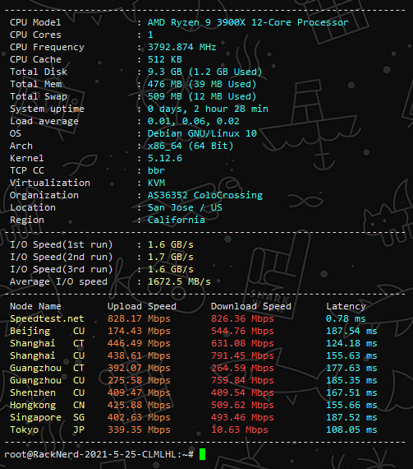Click the Speedtest.net node name

[47, 318]
